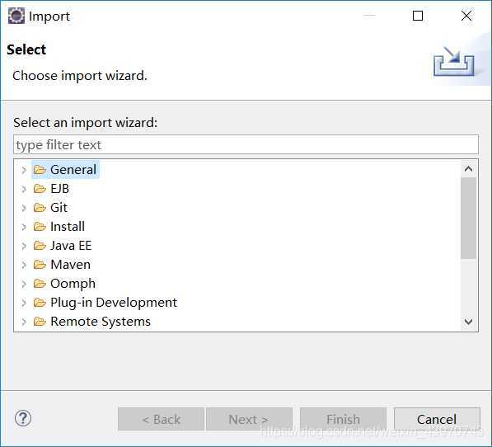Viewport: 492px width, 447px height.
Task: Click the Cancel button
Action: [x=437, y=419]
